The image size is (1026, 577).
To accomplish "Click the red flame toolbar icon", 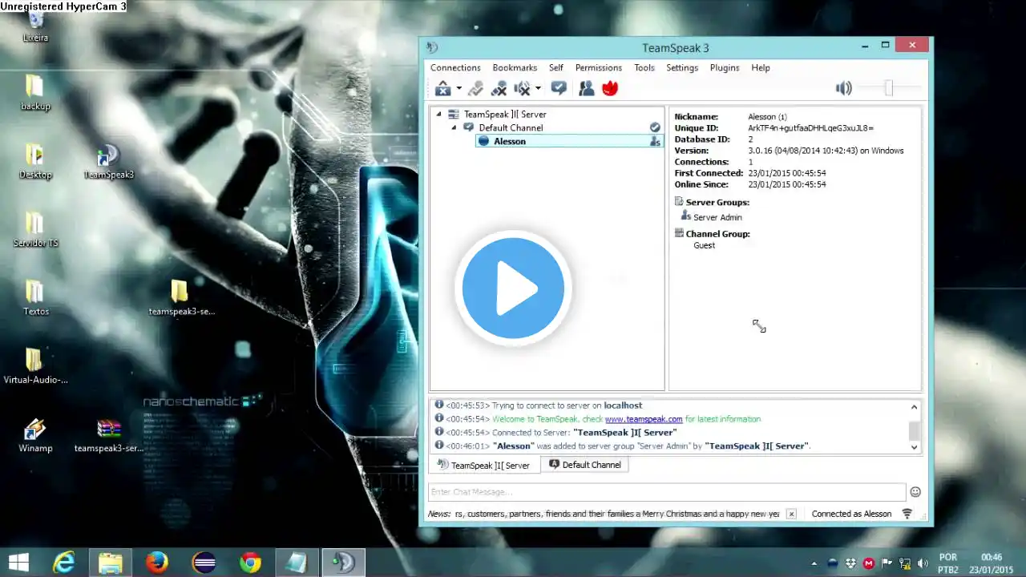I will (610, 88).
